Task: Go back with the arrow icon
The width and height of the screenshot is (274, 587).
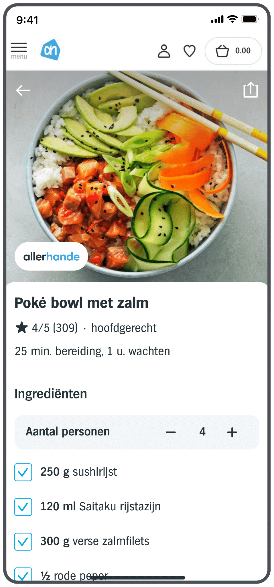Action: tap(23, 90)
